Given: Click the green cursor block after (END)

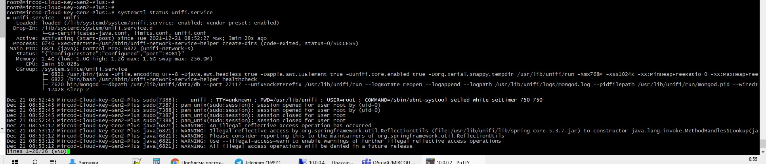Looking at the screenshot, I should 69,151.
